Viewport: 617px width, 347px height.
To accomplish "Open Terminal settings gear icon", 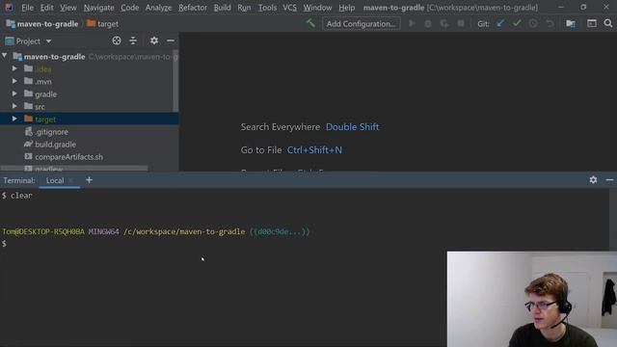I will (x=593, y=180).
